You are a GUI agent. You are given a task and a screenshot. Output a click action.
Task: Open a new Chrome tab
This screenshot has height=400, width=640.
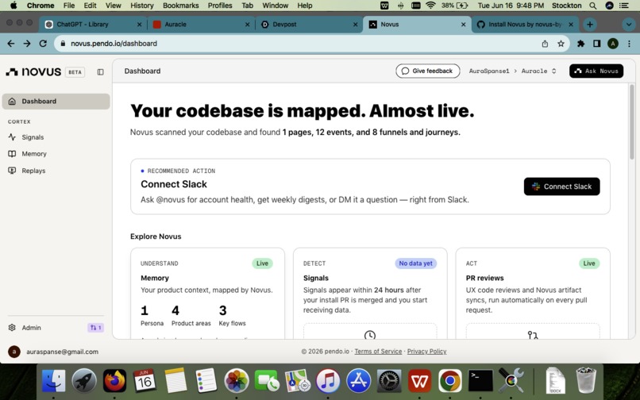pos(589,25)
